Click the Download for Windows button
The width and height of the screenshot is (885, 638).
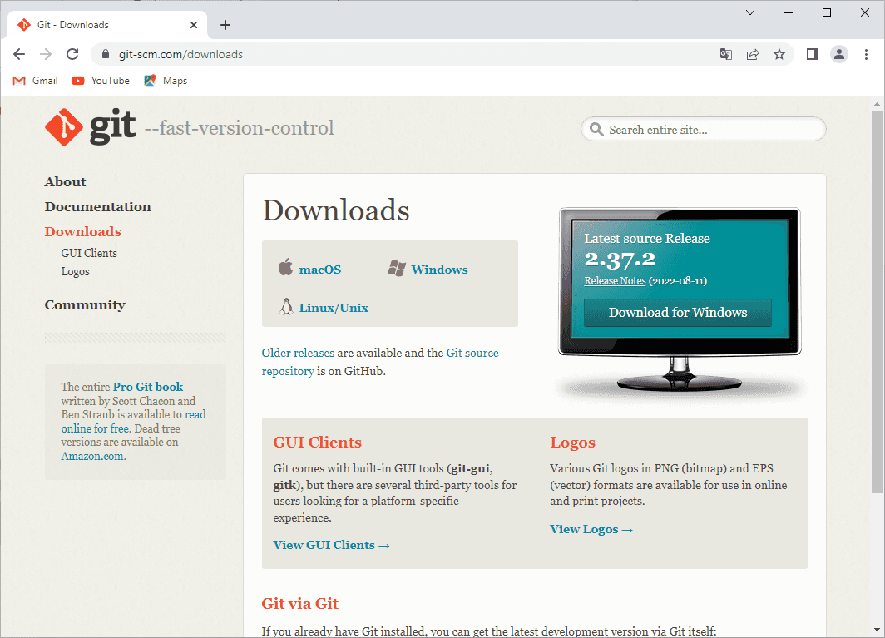(678, 312)
